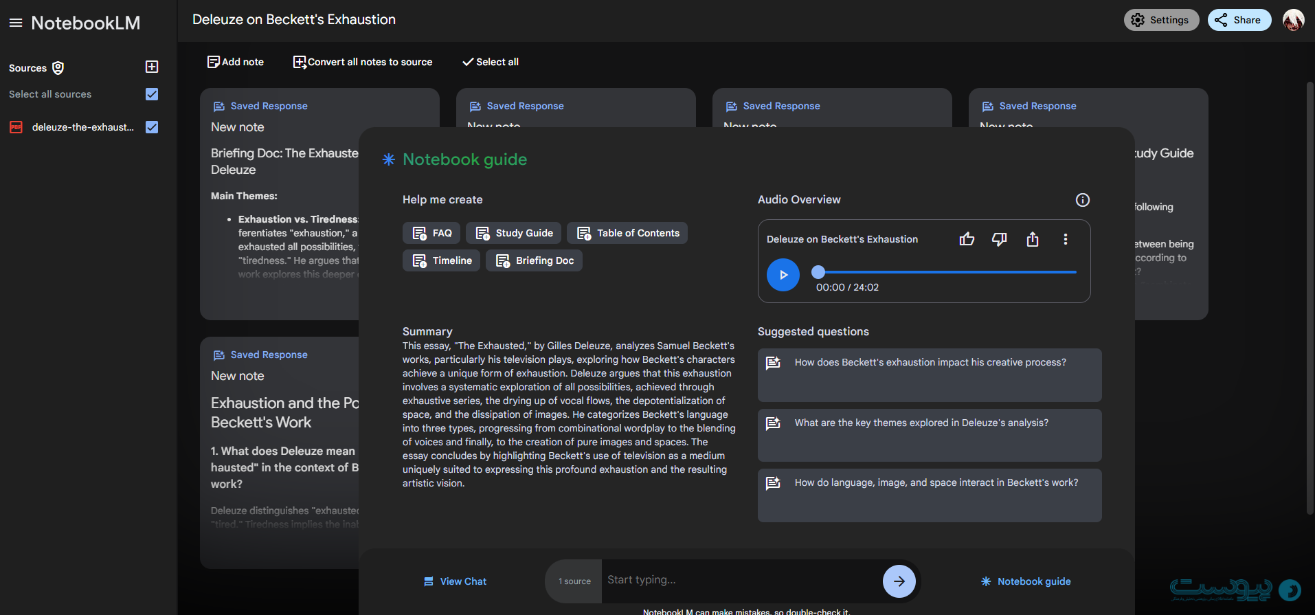Viewport: 1315px width, 615px height.
Task: Click Convert all notes to source
Action: (363, 62)
